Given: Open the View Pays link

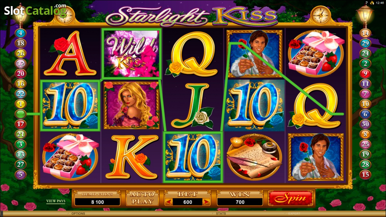Looking at the screenshot, I should [x=56, y=201].
